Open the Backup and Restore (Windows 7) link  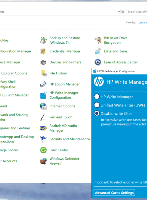(65, 40)
